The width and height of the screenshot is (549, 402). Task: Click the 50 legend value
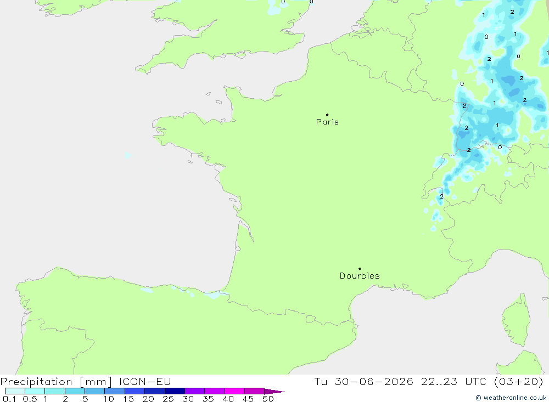pos(268,399)
